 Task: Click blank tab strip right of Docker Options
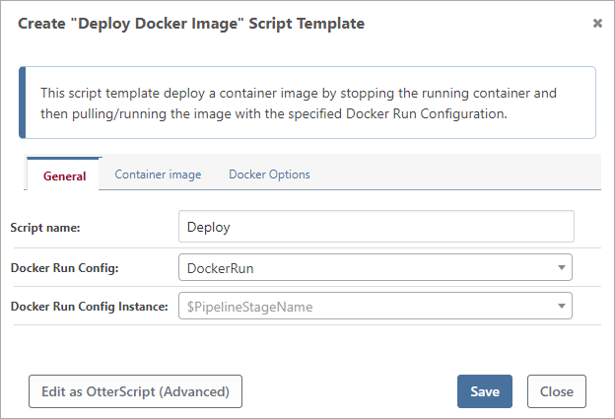(x=453, y=174)
